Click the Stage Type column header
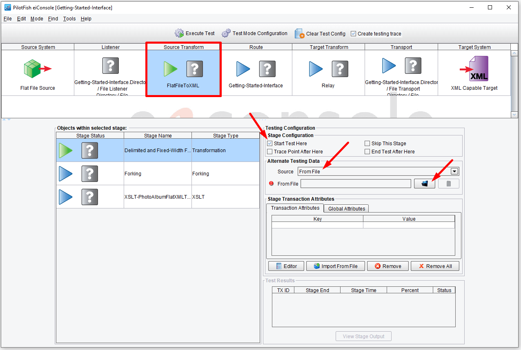This screenshot has height=350, width=521. 226,136
